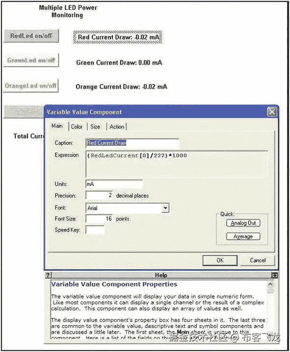Open the Action tab

[117, 127]
